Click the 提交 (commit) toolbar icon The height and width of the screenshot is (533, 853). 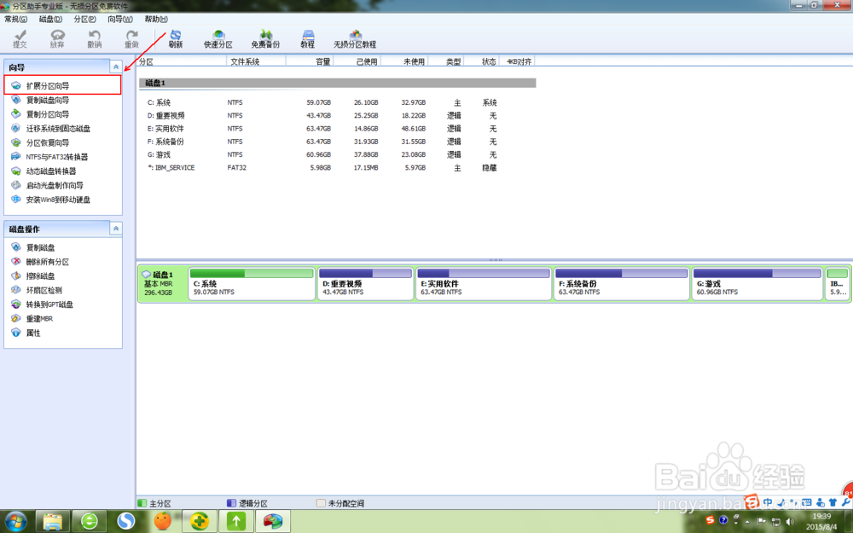click(x=20, y=39)
